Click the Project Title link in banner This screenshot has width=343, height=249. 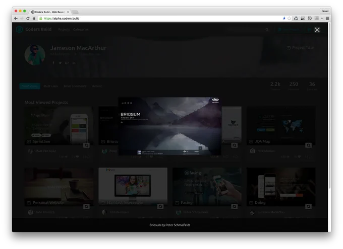click(x=300, y=48)
